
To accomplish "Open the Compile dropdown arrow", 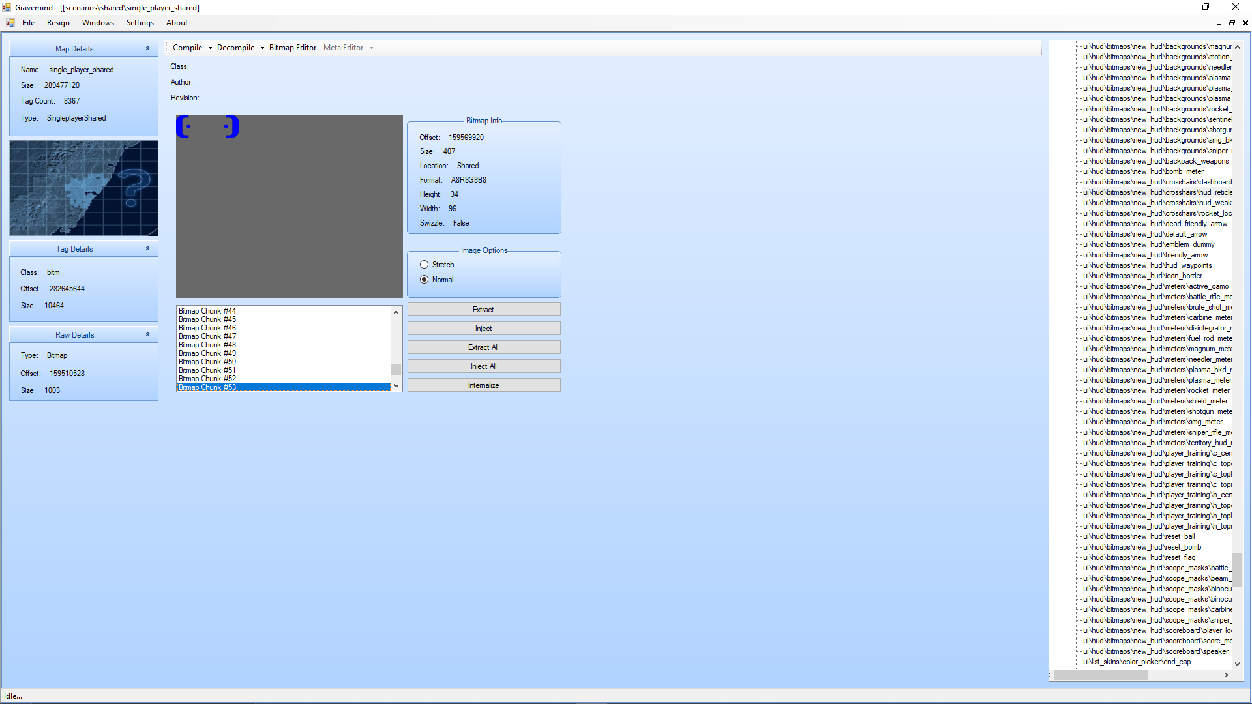I will pyautogui.click(x=210, y=48).
